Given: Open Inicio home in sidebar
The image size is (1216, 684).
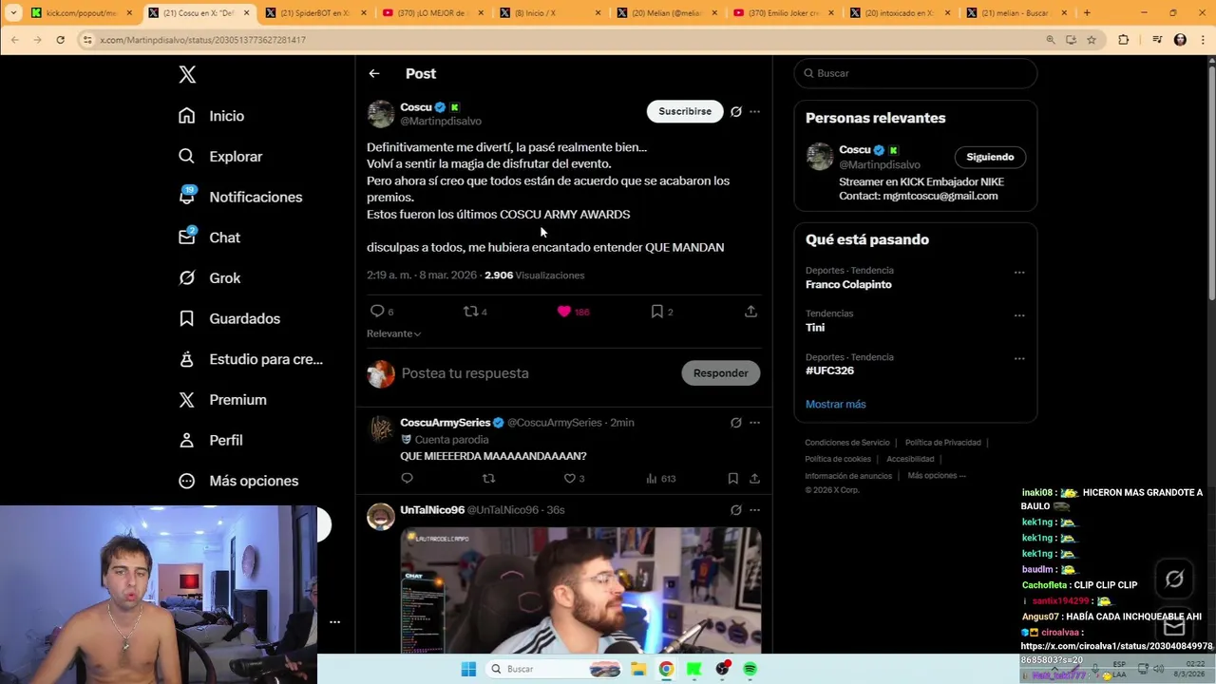Looking at the screenshot, I should click(212, 116).
